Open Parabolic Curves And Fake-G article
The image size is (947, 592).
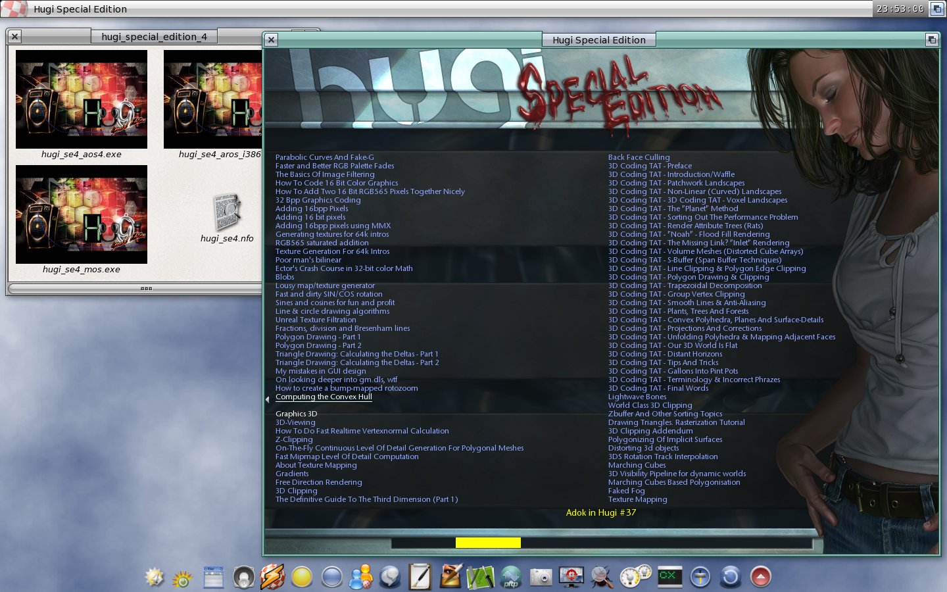click(x=325, y=157)
